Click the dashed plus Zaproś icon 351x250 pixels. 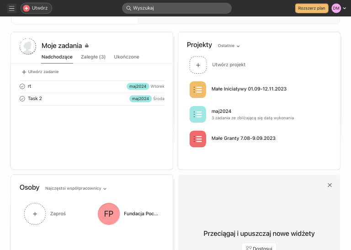pyautogui.click(x=35, y=213)
